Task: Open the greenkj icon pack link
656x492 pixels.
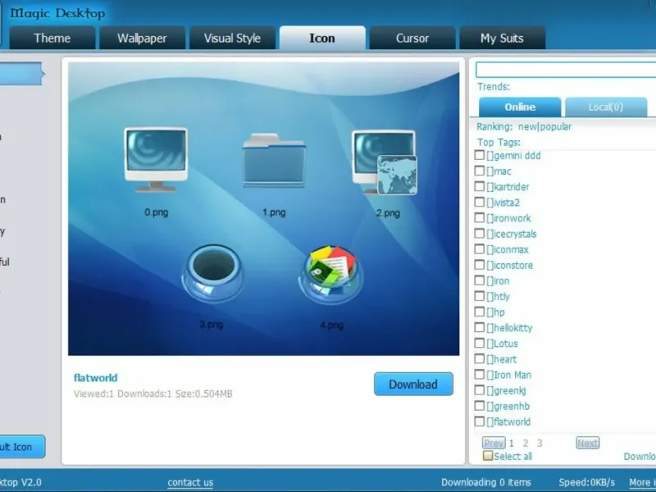Action: pos(506,391)
